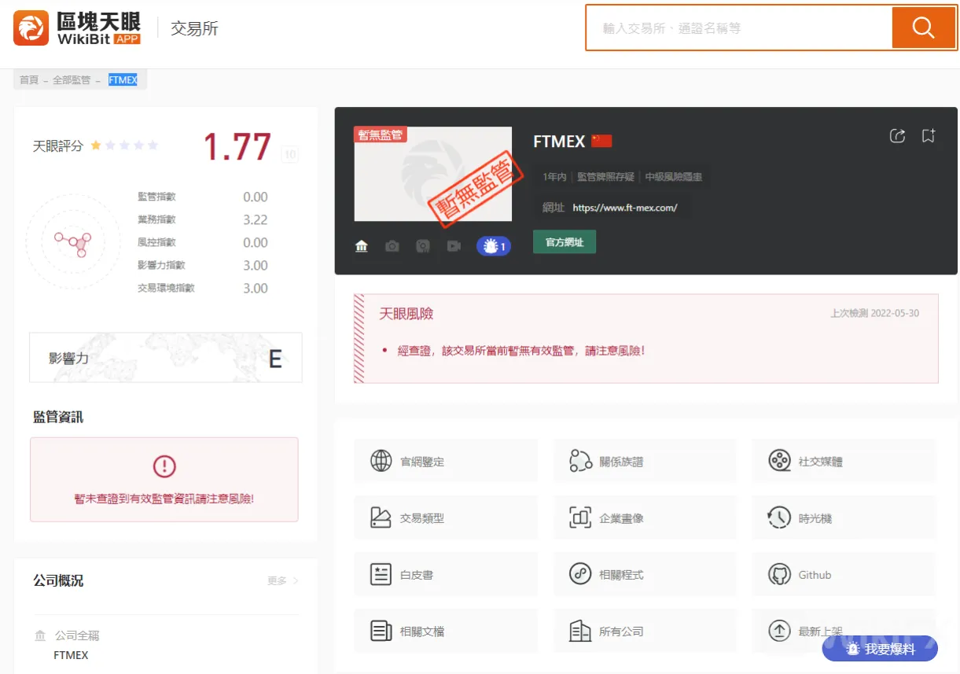Select the building icon below the thumbnail
Screen dimensions: 960x674
(x=362, y=246)
